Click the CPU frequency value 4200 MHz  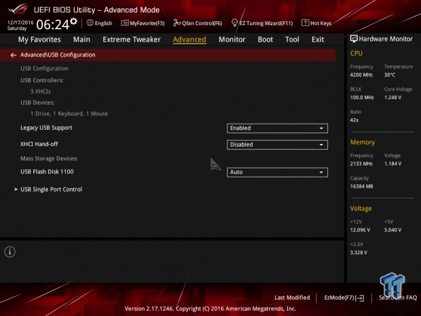[361, 75]
